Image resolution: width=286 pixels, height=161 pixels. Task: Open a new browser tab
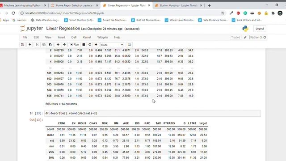pos(209,5)
